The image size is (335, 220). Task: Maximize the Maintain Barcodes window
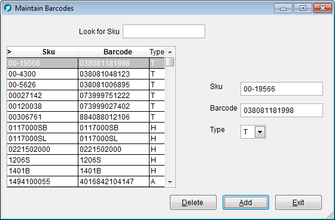tap(303, 8)
